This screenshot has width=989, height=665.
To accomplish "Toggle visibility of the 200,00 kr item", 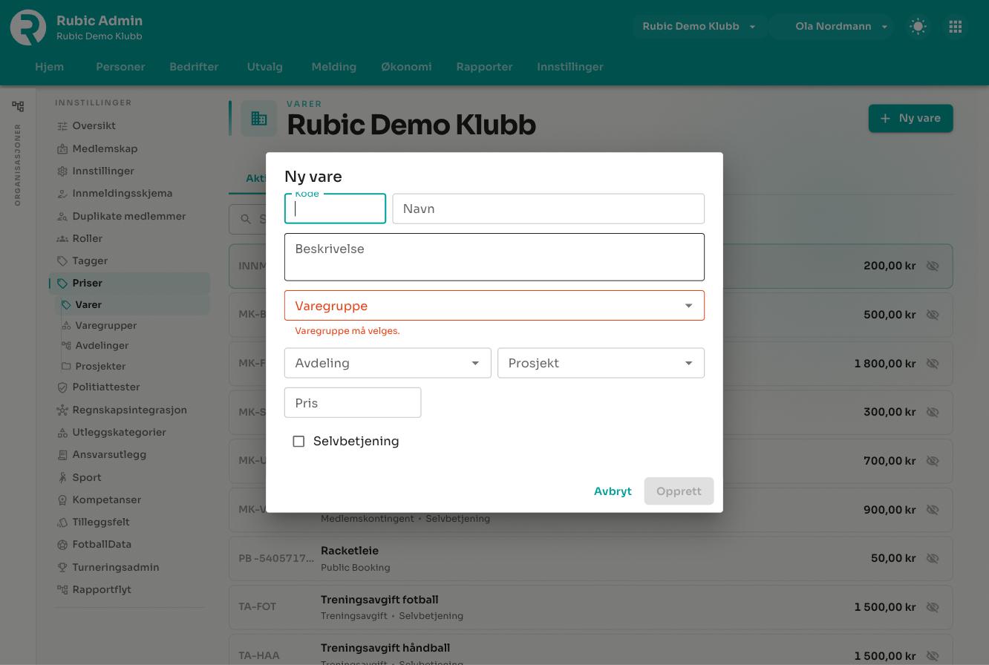I will coord(933,266).
